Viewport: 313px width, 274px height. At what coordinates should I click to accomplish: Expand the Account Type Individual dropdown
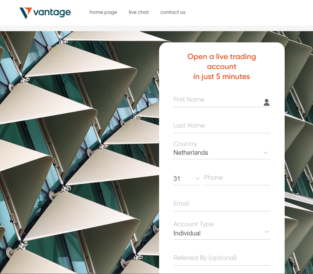222,233
